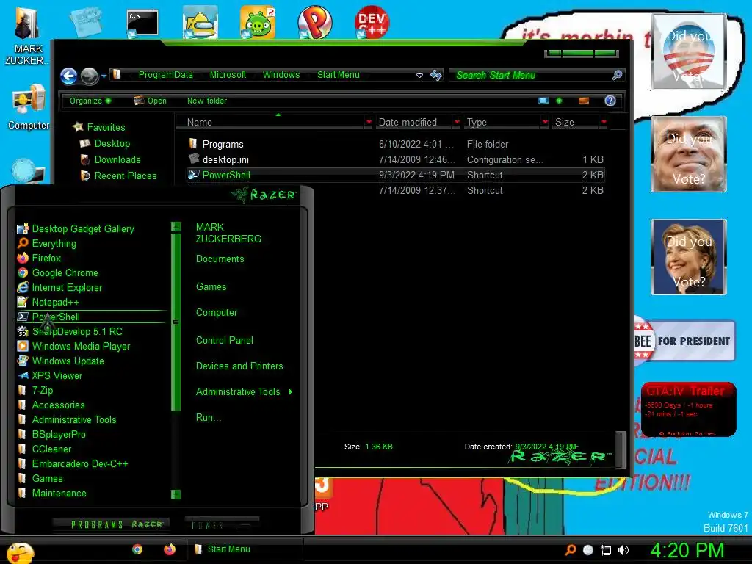Image resolution: width=752 pixels, height=564 pixels.
Task: Open 7-Zip folder in Start menu programs
Action: (x=42, y=391)
